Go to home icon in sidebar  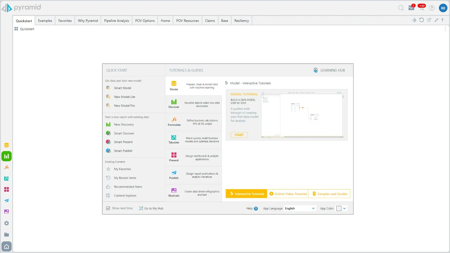pos(7,246)
